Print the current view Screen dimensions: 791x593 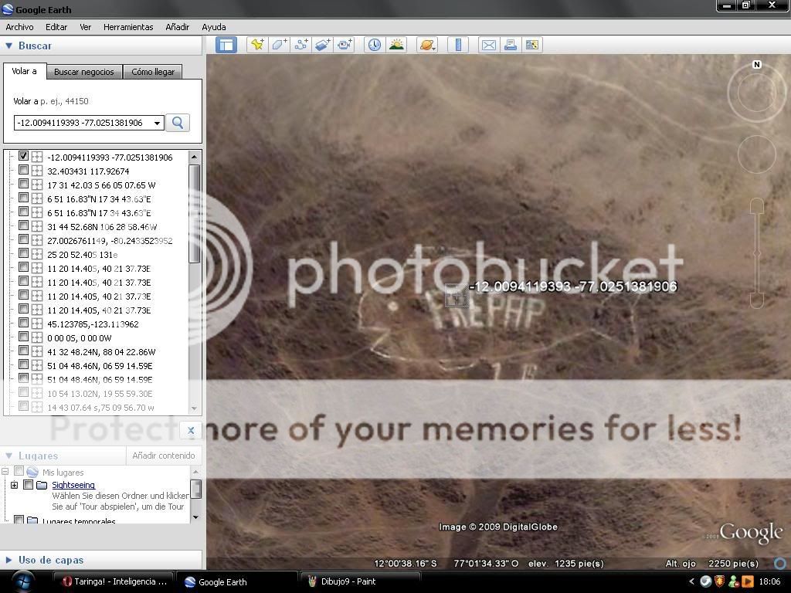510,45
